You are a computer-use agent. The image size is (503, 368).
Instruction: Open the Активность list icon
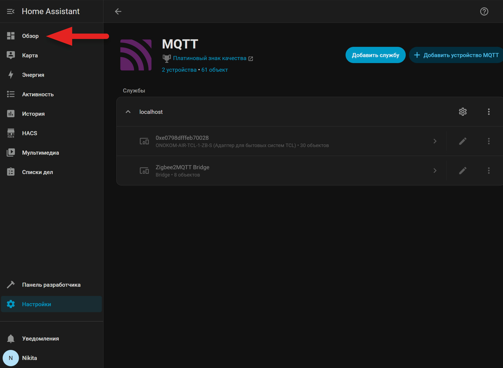point(11,94)
